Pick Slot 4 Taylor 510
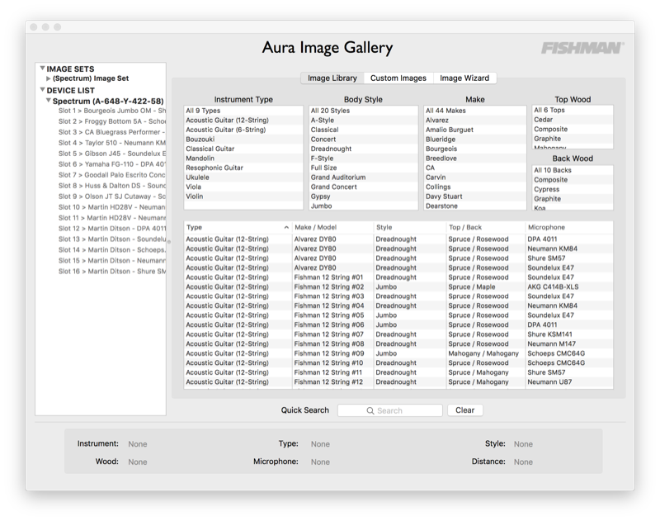This screenshot has width=660, height=521. pyautogui.click(x=112, y=143)
